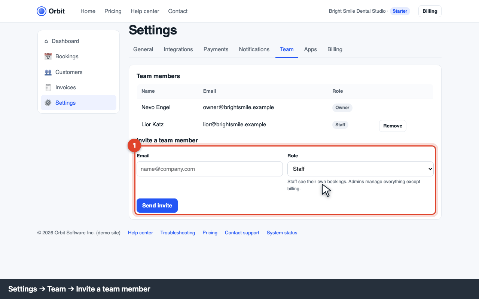Open the Integrations tab
This screenshot has width=479, height=299.
tap(179, 49)
